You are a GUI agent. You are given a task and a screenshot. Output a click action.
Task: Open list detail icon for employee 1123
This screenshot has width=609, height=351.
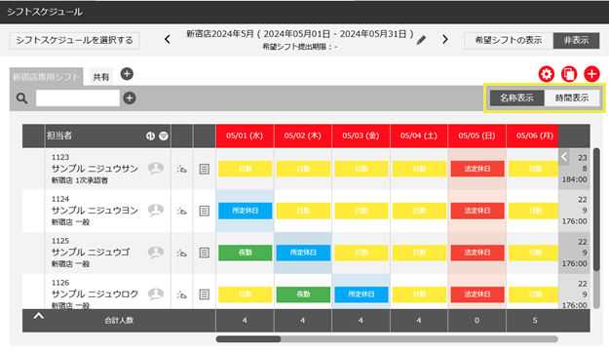coord(205,169)
